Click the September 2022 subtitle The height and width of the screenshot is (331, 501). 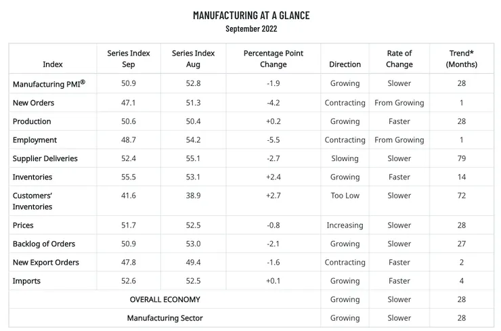tap(250, 28)
